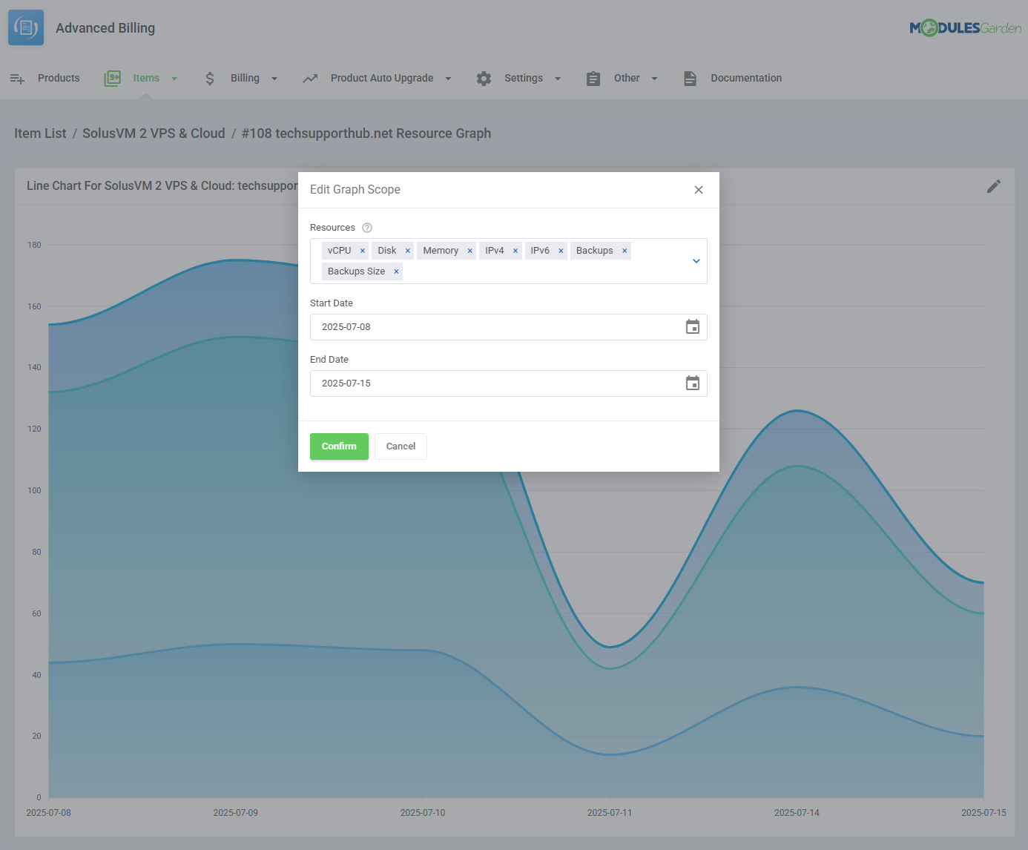The image size is (1028, 850).
Task: Remove the vCPU resource tag
Action: pyautogui.click(x=363, y=251)
